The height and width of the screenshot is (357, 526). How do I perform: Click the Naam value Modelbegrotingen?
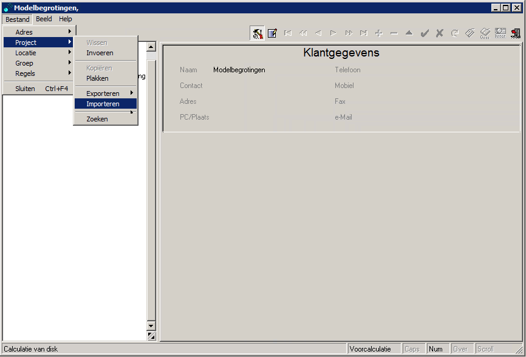[239, 70]
